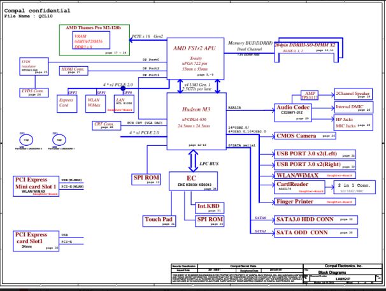Click the EC ENE KB930 block
Viewport: 386px width, 291px height.
pos(193,181)
